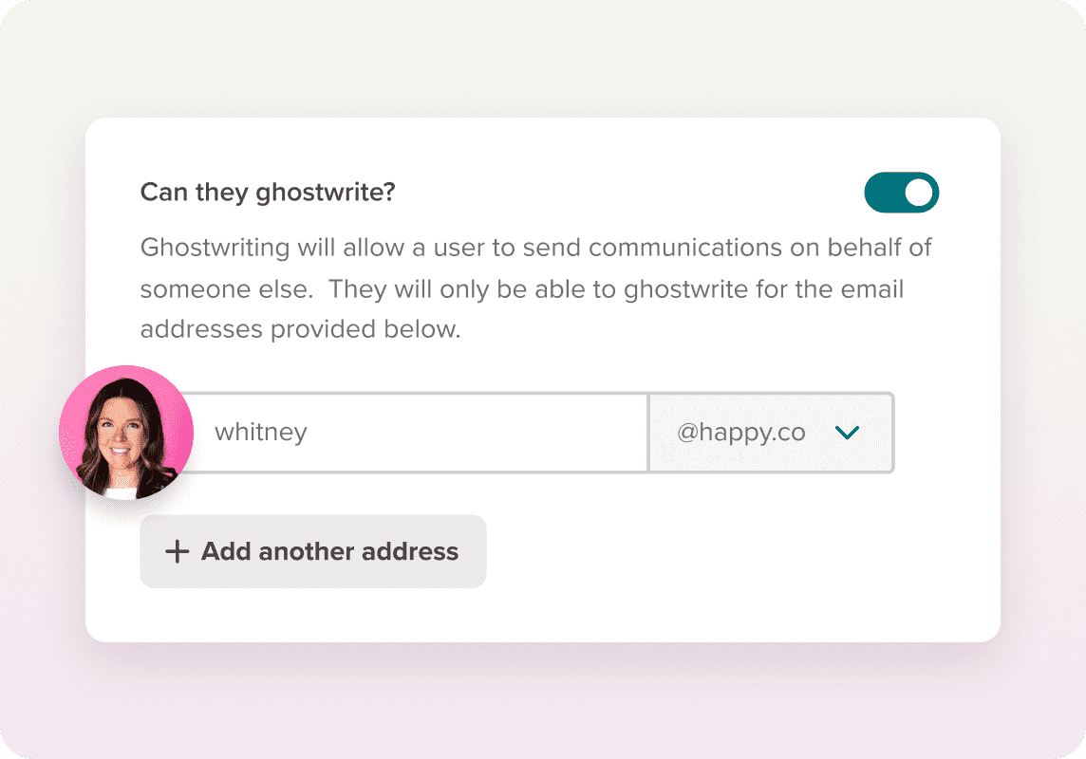Select the pink-background avatar picture

point(126,433)
